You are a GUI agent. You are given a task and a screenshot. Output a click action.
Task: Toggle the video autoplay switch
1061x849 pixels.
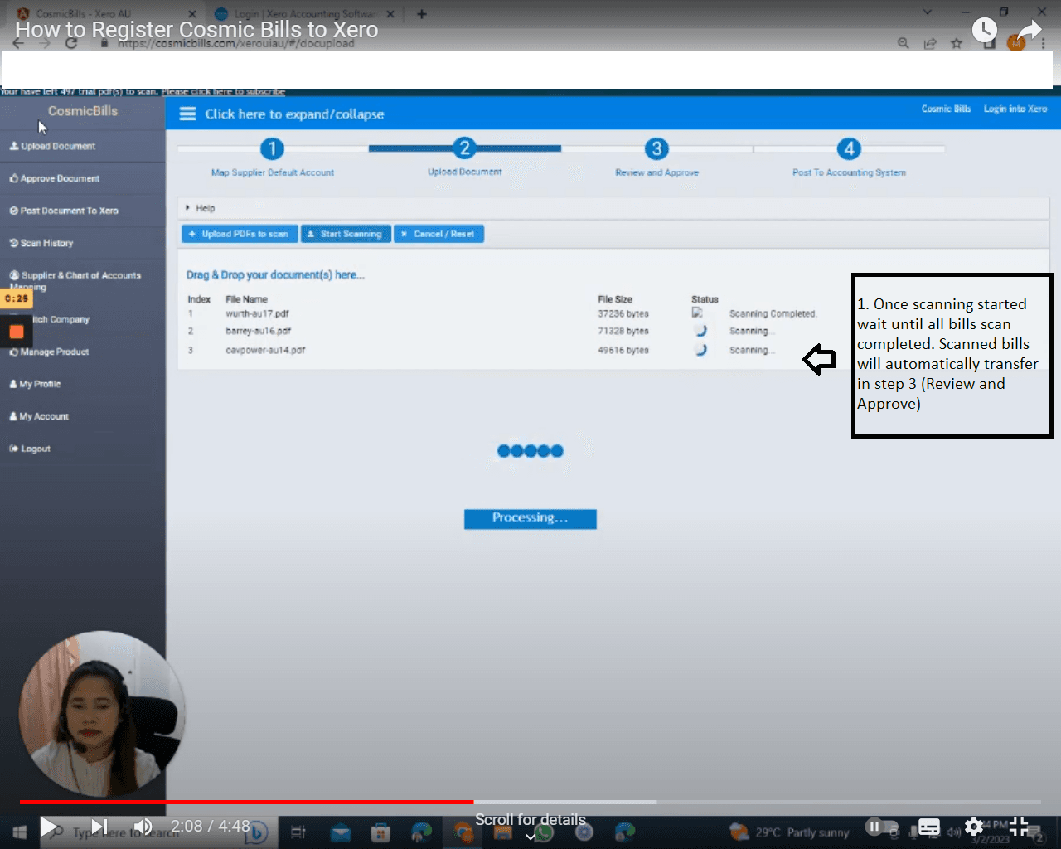(881, 827)
